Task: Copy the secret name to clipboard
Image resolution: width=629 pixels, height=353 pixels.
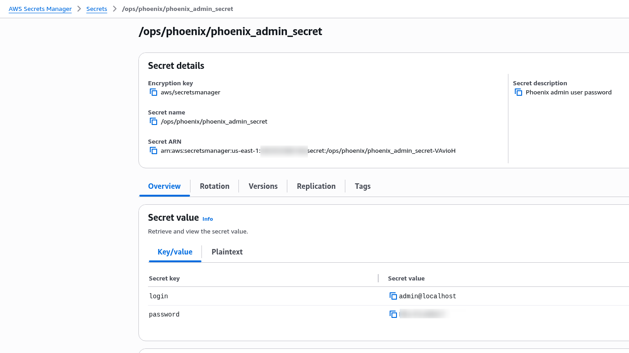Action: [153, 121]
